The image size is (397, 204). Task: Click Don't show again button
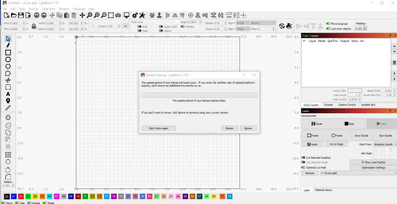coord(158,128)
